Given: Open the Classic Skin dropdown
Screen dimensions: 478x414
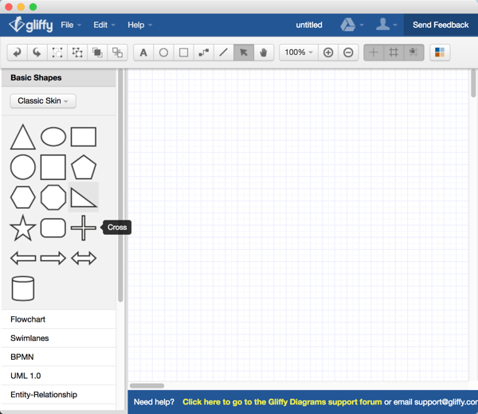Looking at the screenshot, I should point(43,101).
